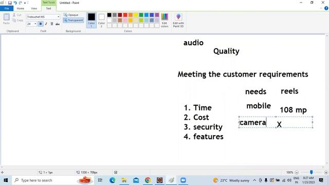
Task: Select Color 2 background box
Action: (102, 20)
